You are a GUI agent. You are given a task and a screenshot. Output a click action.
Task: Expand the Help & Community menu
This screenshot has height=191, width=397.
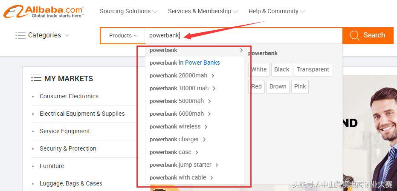click(x=276, y=11)
